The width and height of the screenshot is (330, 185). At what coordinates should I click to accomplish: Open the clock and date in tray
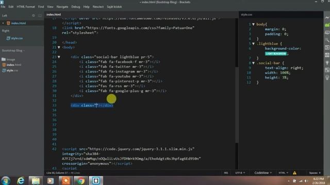point(319,181)
